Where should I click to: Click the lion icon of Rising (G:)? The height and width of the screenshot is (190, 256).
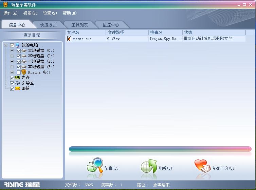[x=24, y=72]
